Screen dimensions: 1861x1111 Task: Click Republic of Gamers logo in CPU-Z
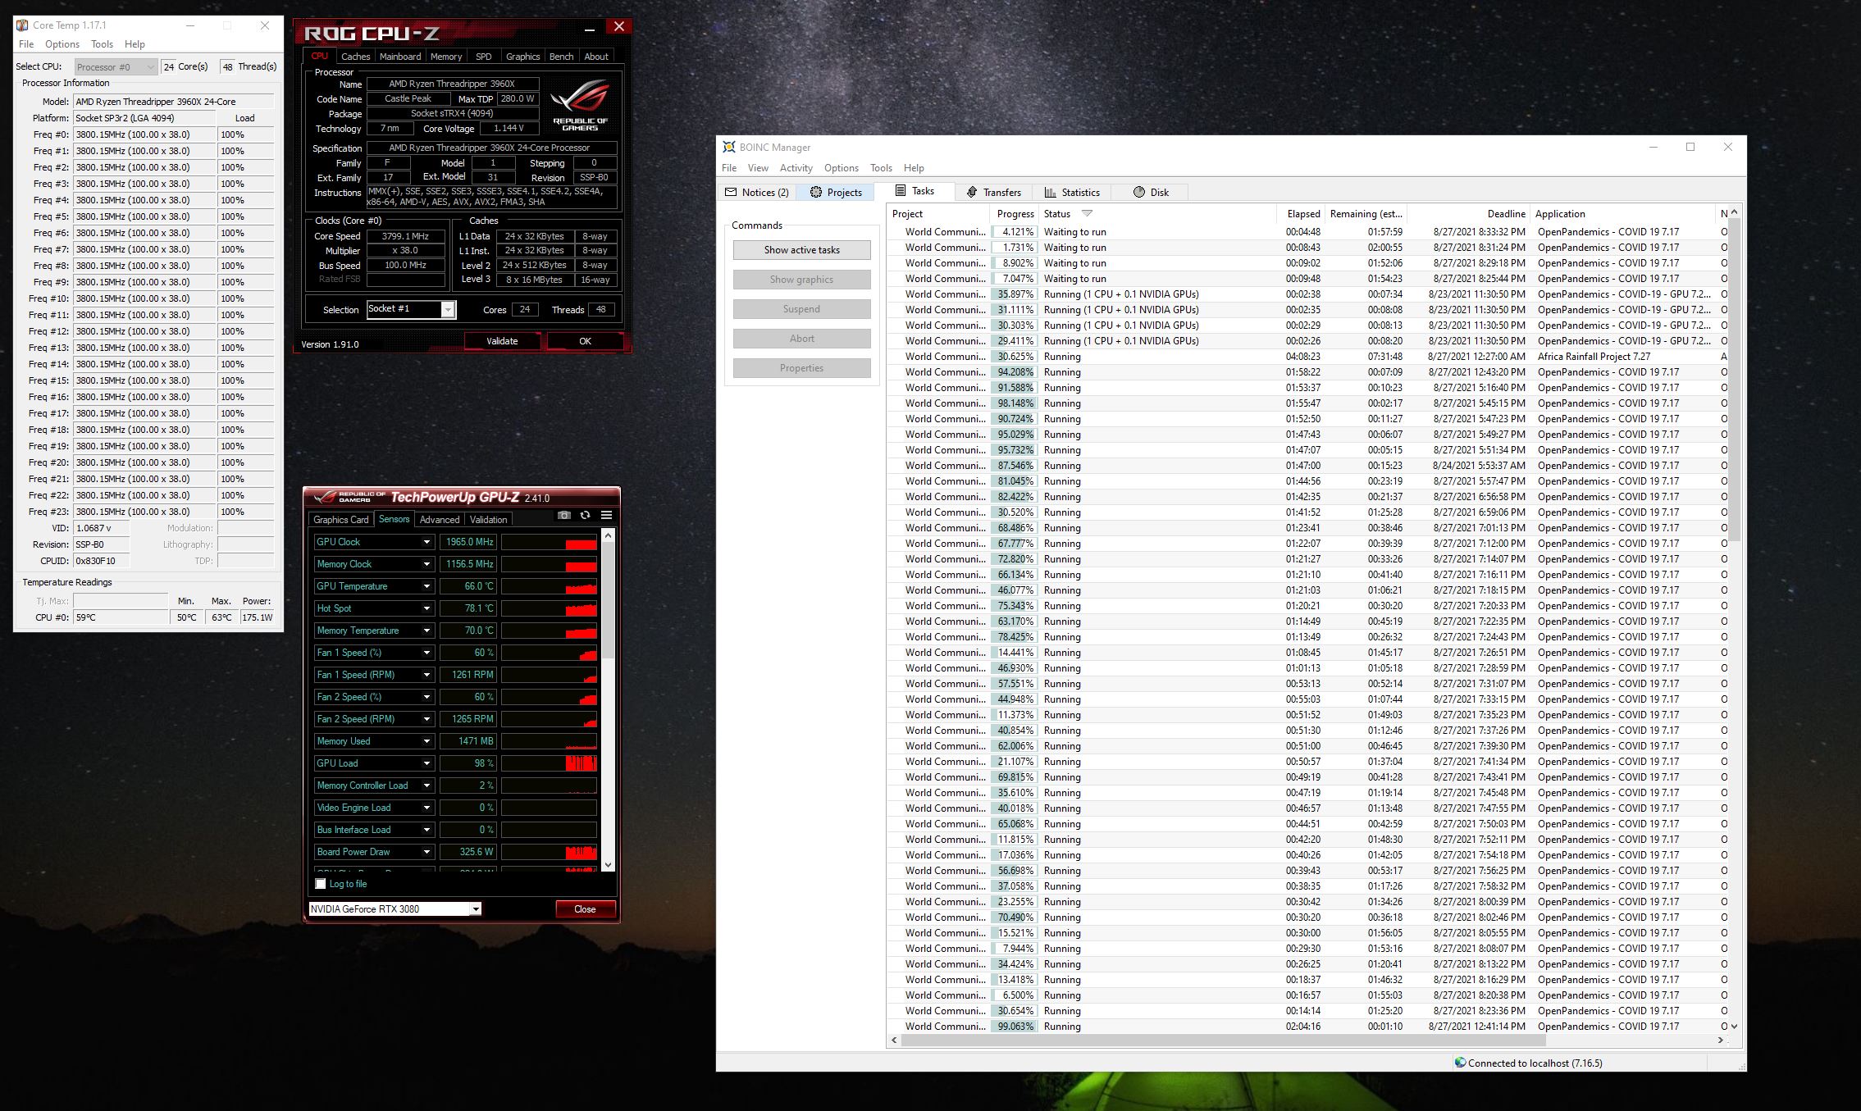(x=580, y=106)
